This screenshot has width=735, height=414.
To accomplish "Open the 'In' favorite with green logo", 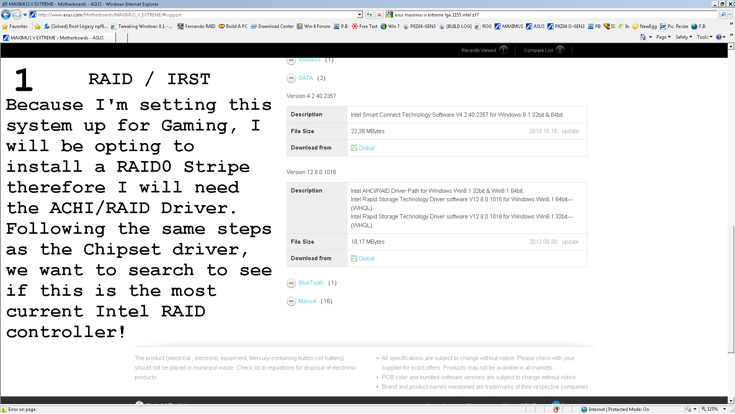I will (x=624, y=26).
